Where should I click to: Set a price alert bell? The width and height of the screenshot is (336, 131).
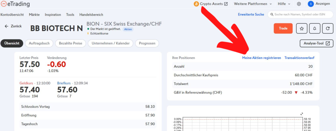click(315, 29)
